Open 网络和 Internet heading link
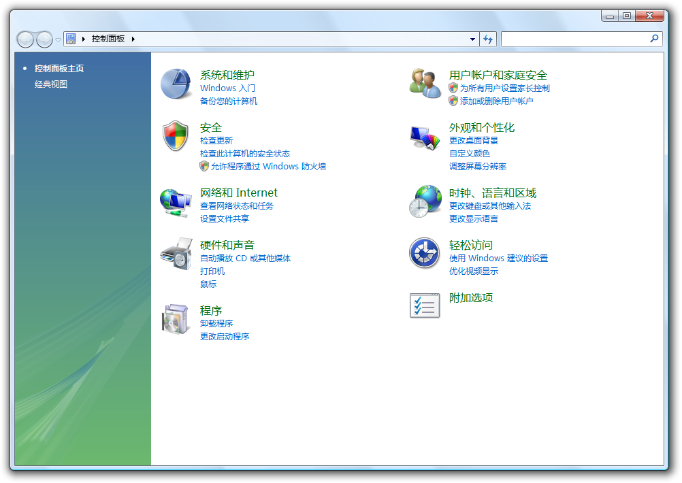The width and height of the screenshot is (682, 483). (238, 193)
